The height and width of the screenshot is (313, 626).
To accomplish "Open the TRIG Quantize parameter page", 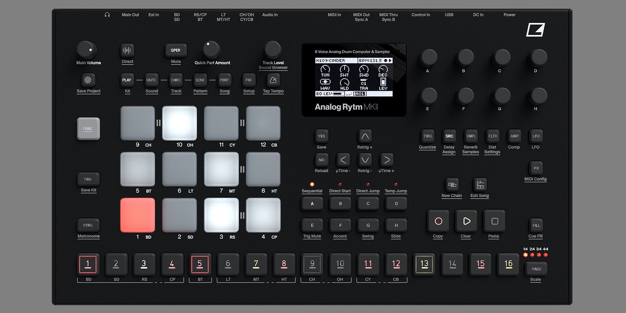I will click(x=428, y=136).
